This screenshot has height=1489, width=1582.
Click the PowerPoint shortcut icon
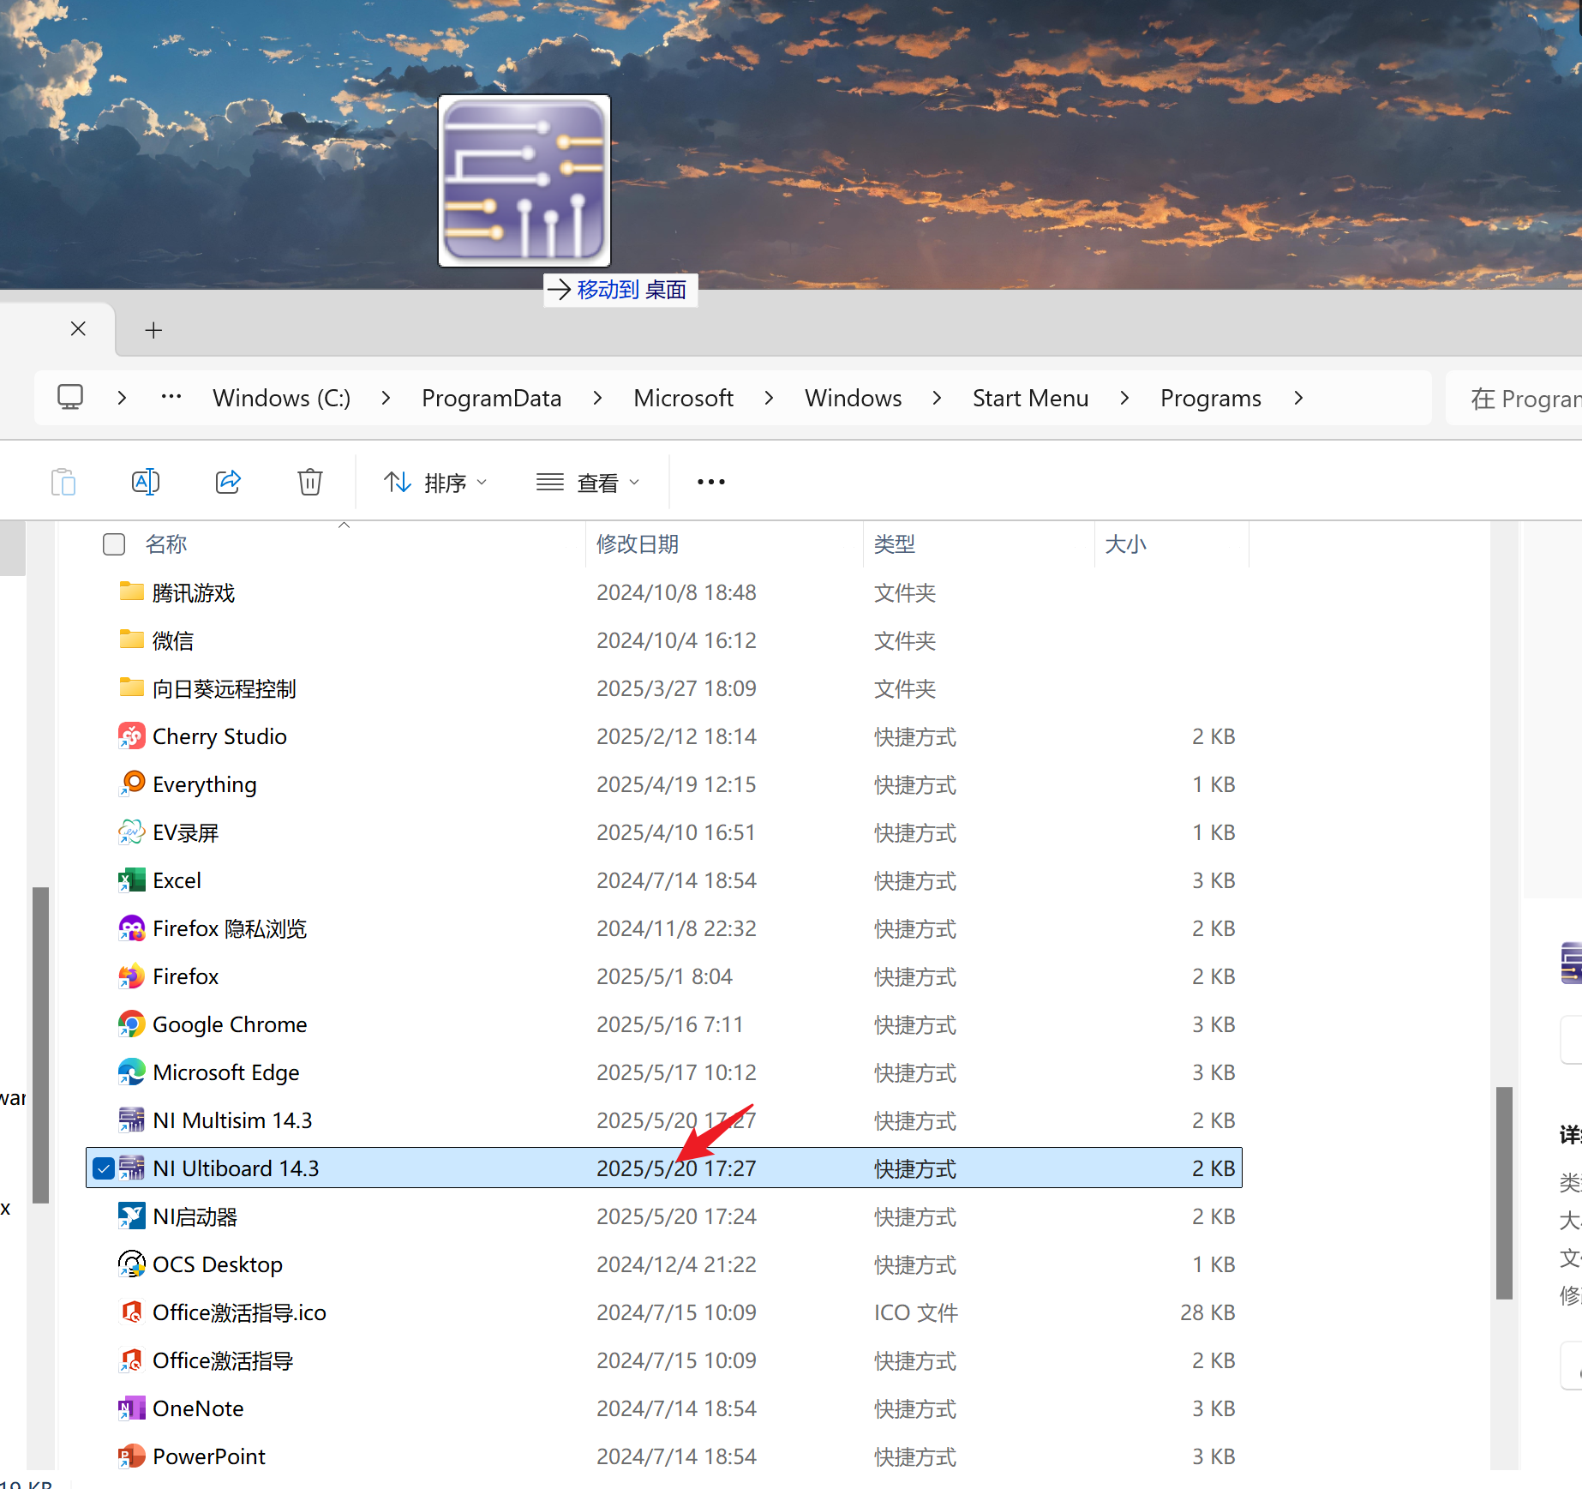(131, 1456)
